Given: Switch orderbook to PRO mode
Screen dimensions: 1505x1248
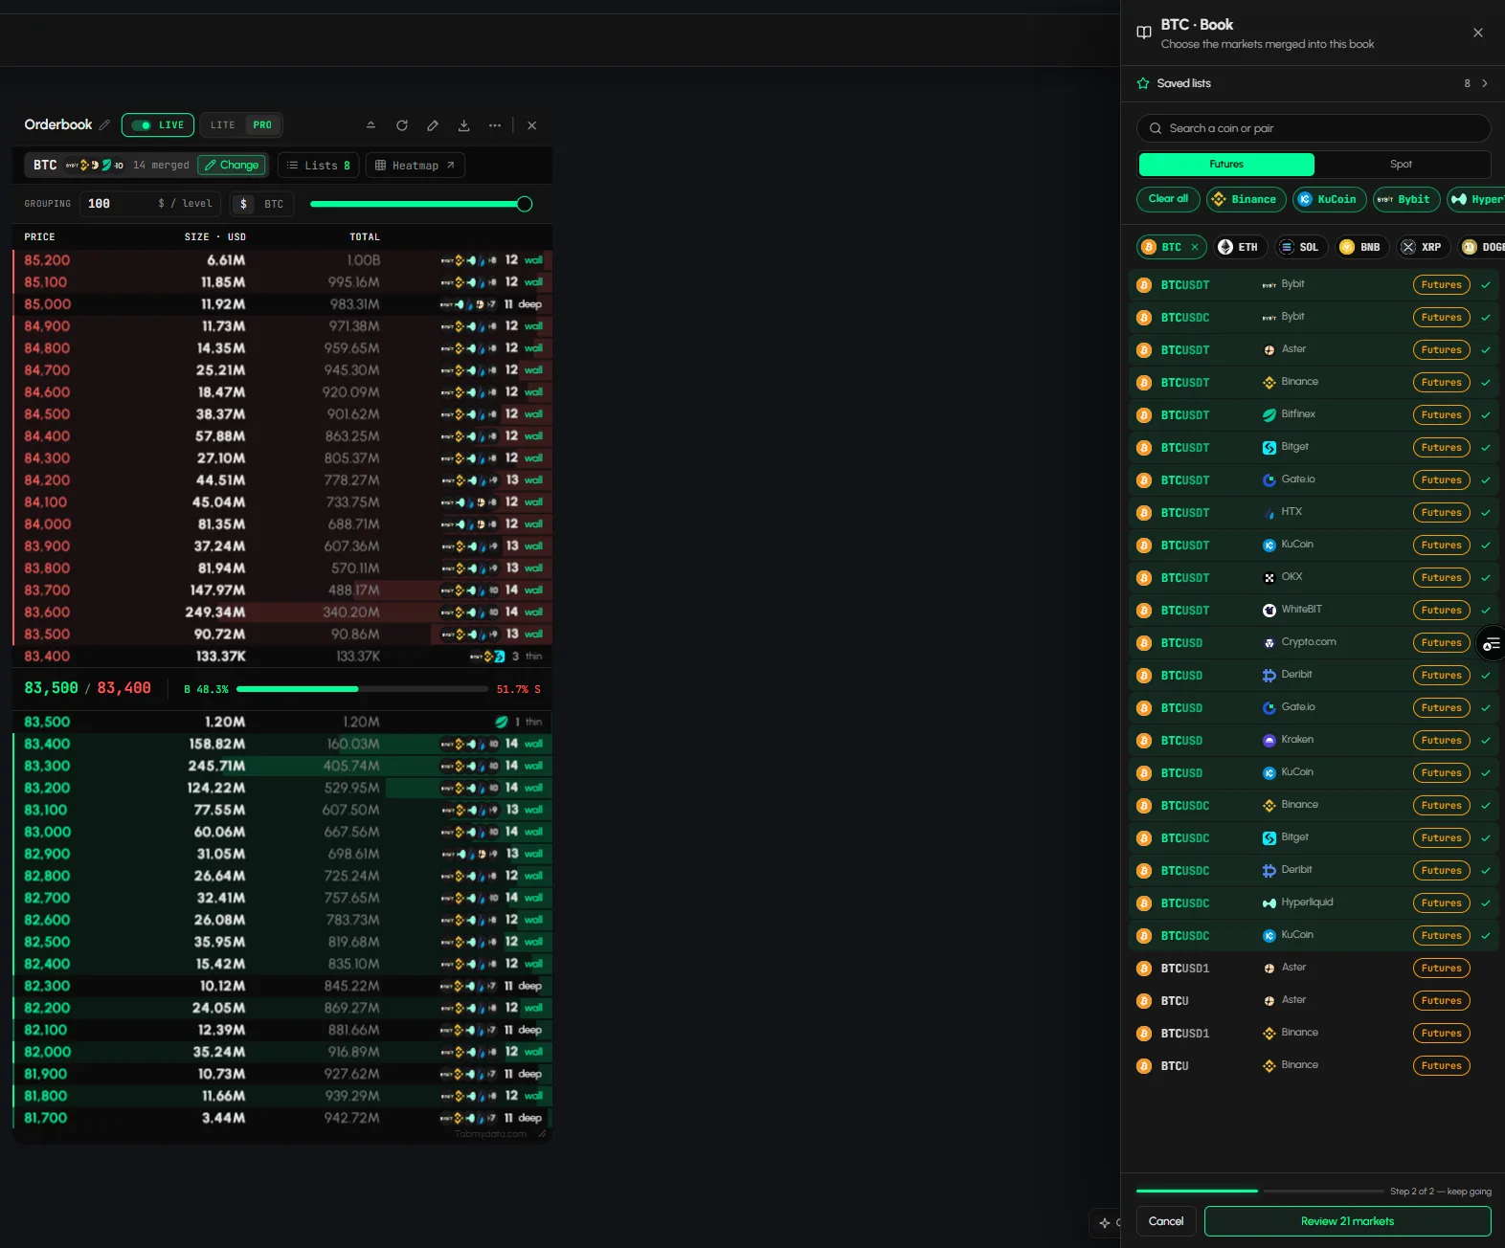Looking at the screenshot, I should [262, 125].
